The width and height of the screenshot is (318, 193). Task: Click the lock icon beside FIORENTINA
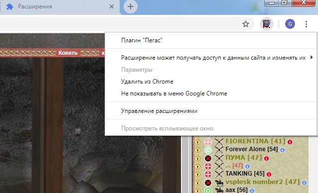[x=197, y=142]
